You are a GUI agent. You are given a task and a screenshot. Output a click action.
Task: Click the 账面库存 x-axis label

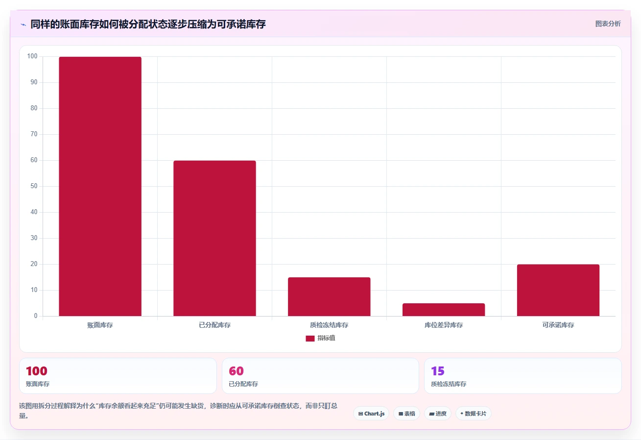pos(100,325)
